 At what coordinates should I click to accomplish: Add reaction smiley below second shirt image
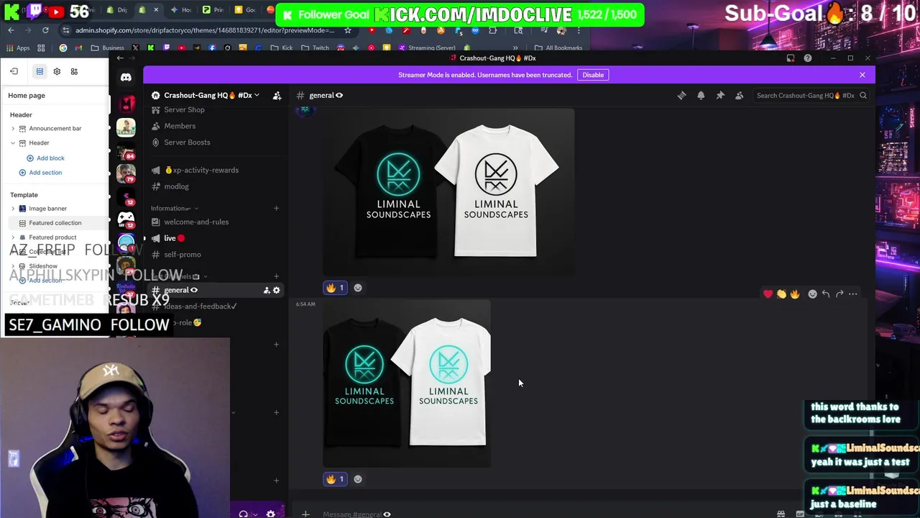(358, 479)
